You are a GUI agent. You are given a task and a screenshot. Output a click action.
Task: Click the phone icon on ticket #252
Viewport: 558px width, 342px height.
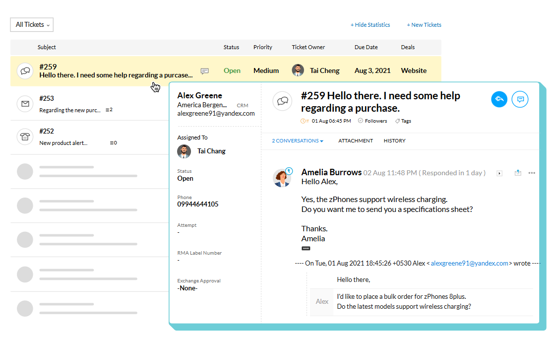tap(25, 137)
